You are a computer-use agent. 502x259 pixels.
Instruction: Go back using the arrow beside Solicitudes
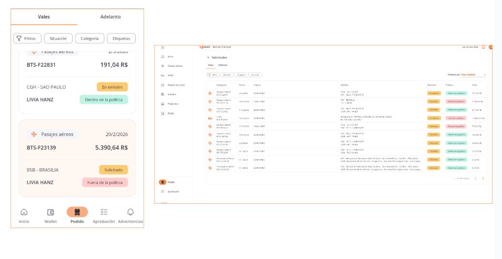[x=208, y=57]
